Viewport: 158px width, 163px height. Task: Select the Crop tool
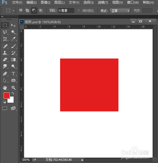tap(5, 39)
